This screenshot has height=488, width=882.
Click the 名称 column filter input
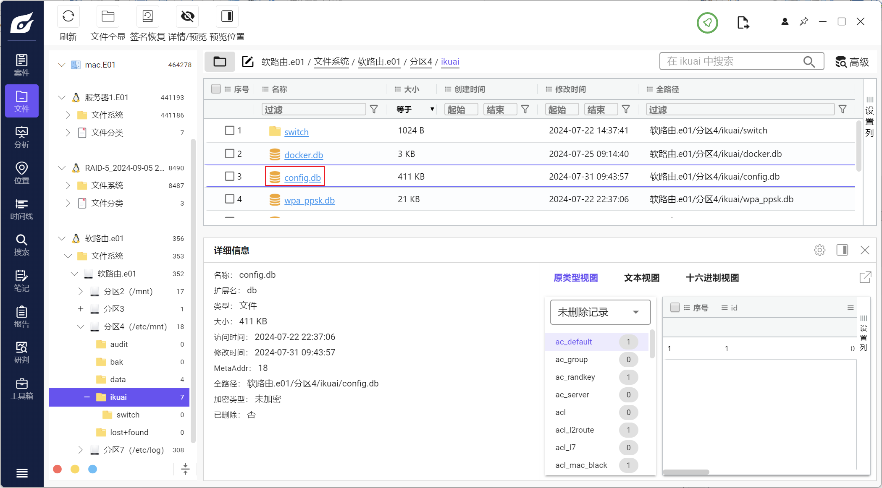tap(314, 110)
